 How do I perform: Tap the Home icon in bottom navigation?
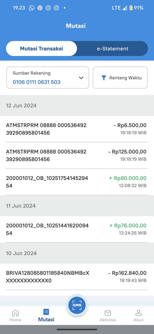tap(15, 313)
